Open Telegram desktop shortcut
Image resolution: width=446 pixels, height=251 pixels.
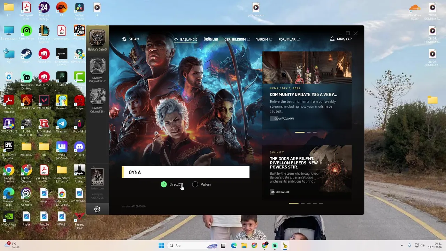(62, 125)
